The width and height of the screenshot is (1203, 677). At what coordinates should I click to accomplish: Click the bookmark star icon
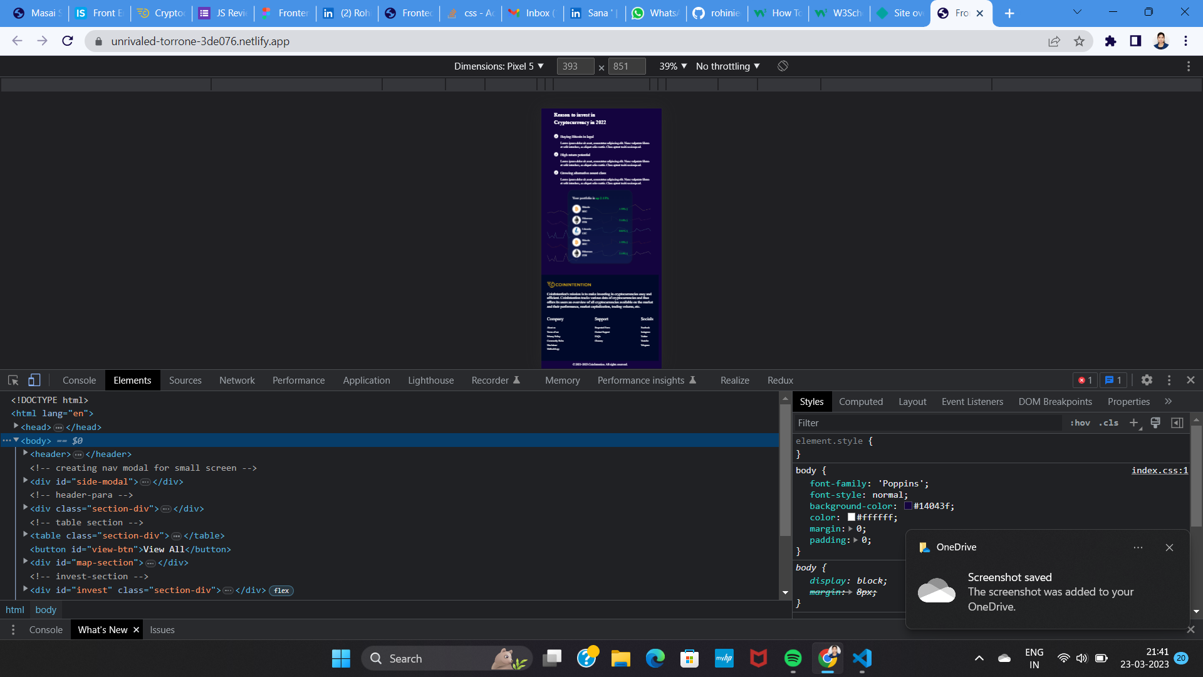point(1079,41)
